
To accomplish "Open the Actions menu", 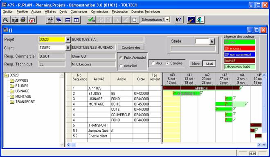I will (36, 11).
